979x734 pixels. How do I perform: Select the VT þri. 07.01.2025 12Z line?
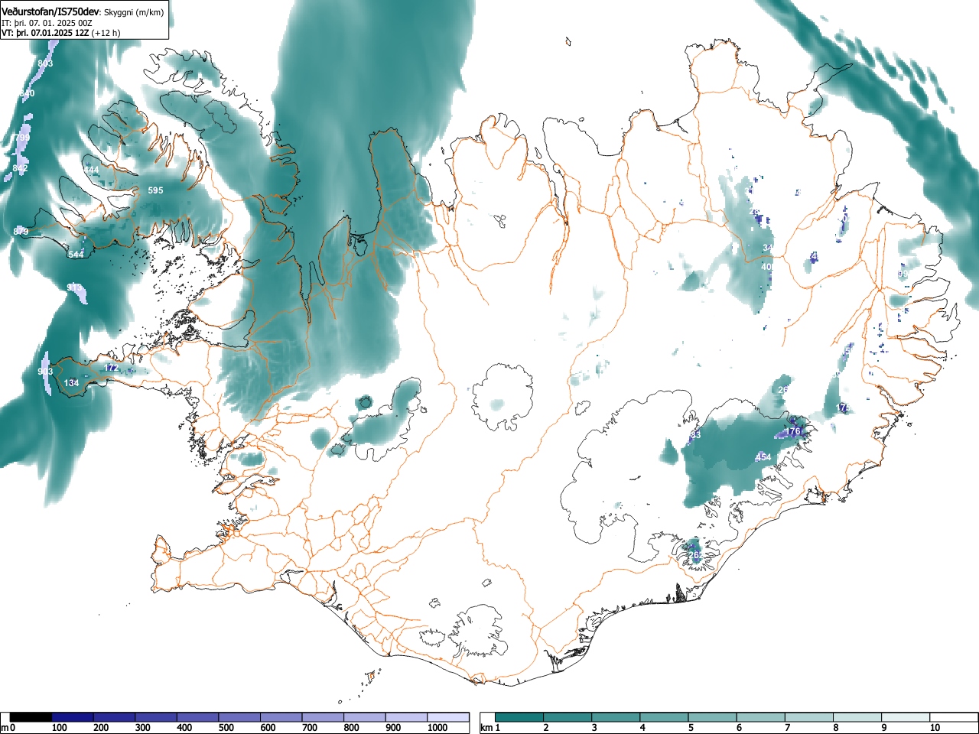tap(45, 33)
